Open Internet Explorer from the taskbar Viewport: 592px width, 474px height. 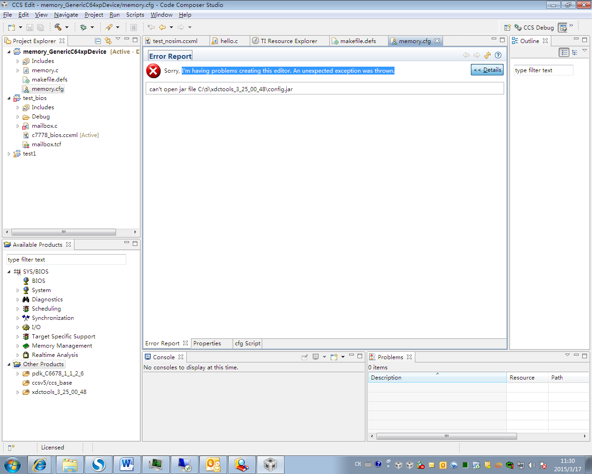coord(40,464)
